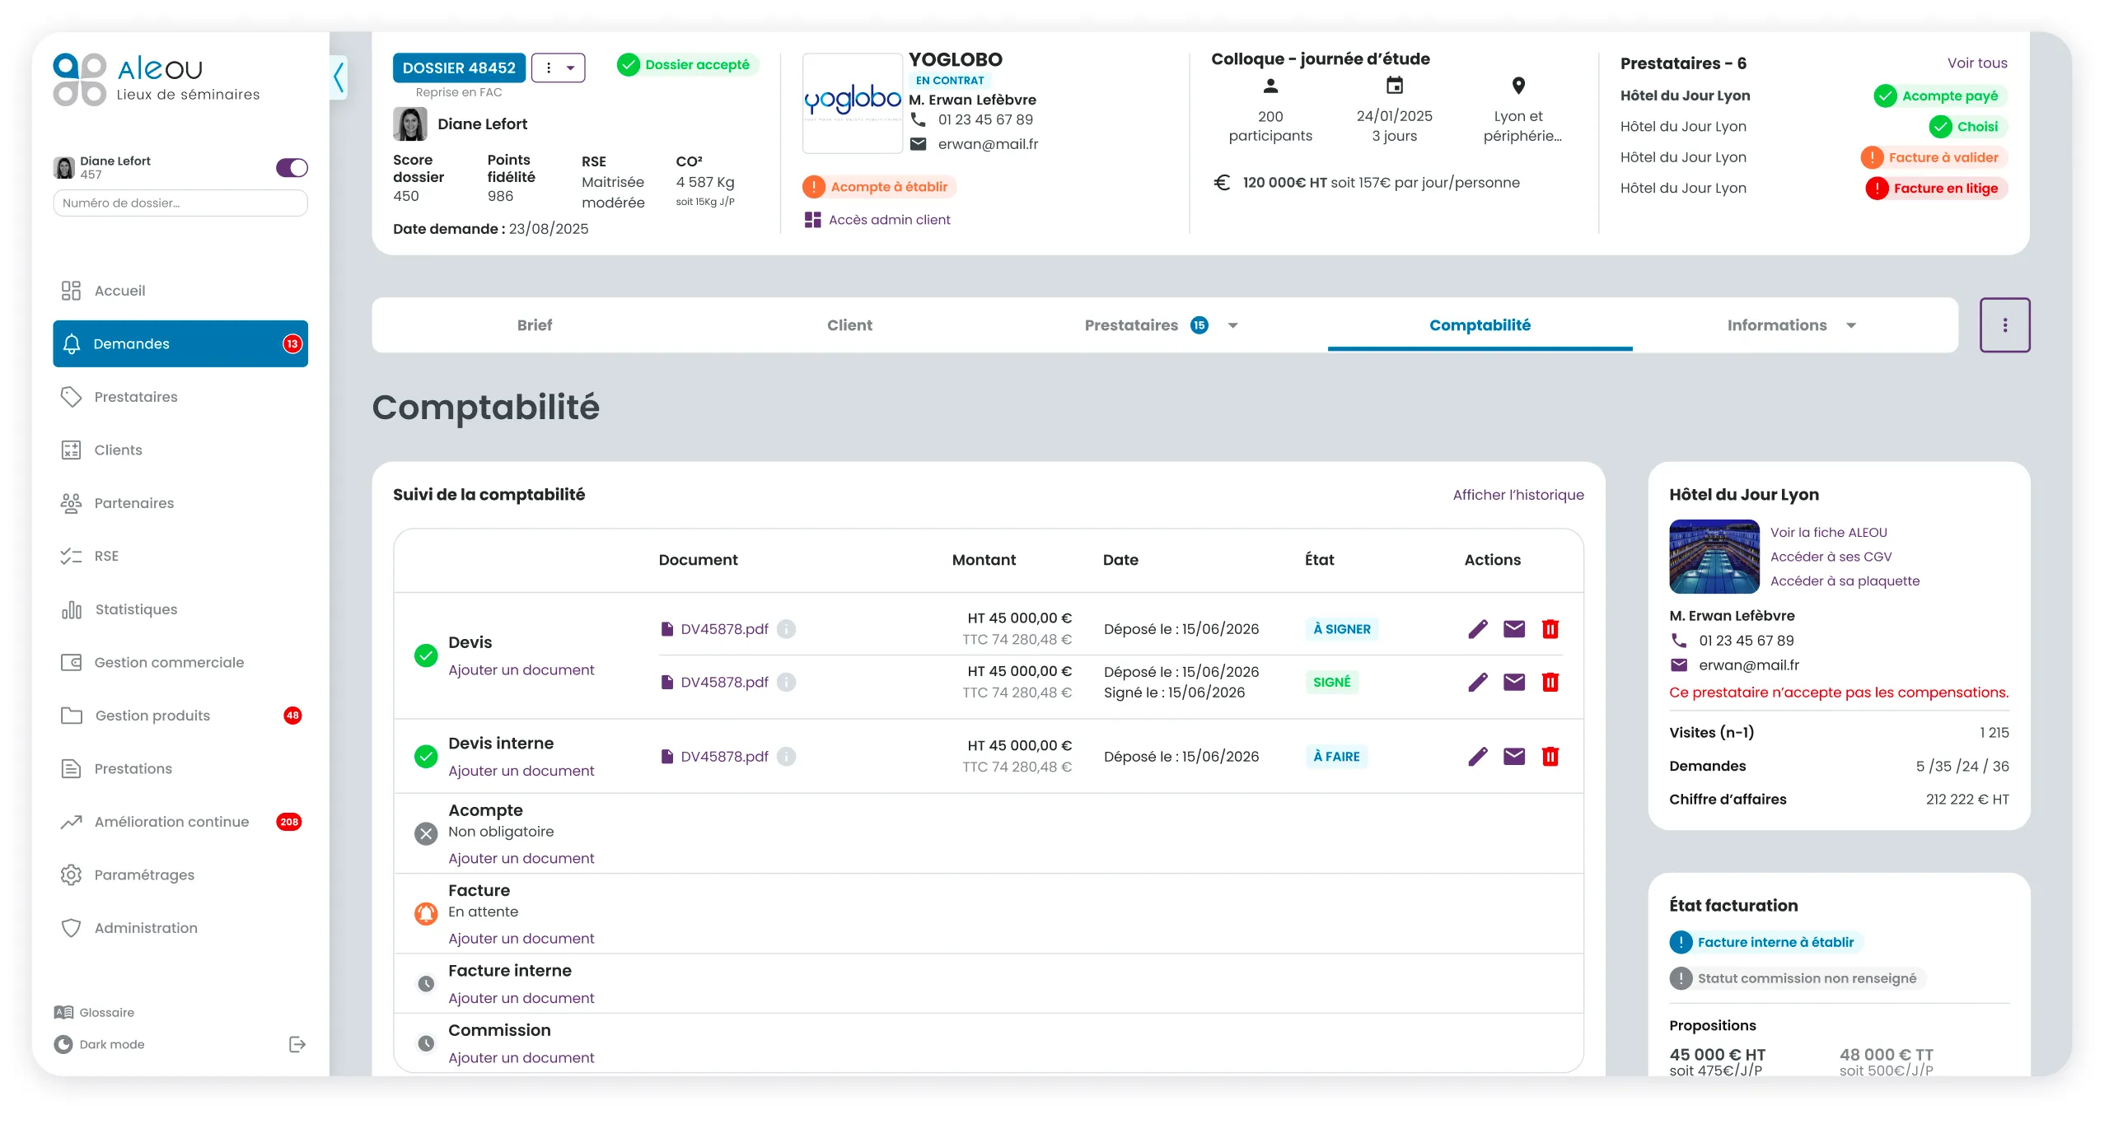This screenshot has width=2109, height=1124.
Task: Expand the Prestataires tab dropdown arrow
Action: point(1232,325)
